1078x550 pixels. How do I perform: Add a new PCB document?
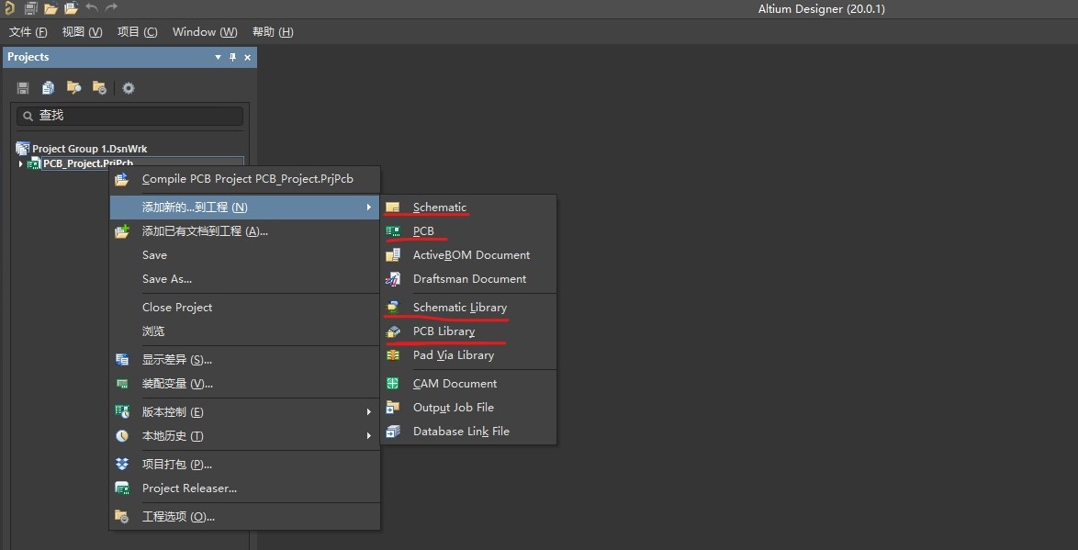468,231
